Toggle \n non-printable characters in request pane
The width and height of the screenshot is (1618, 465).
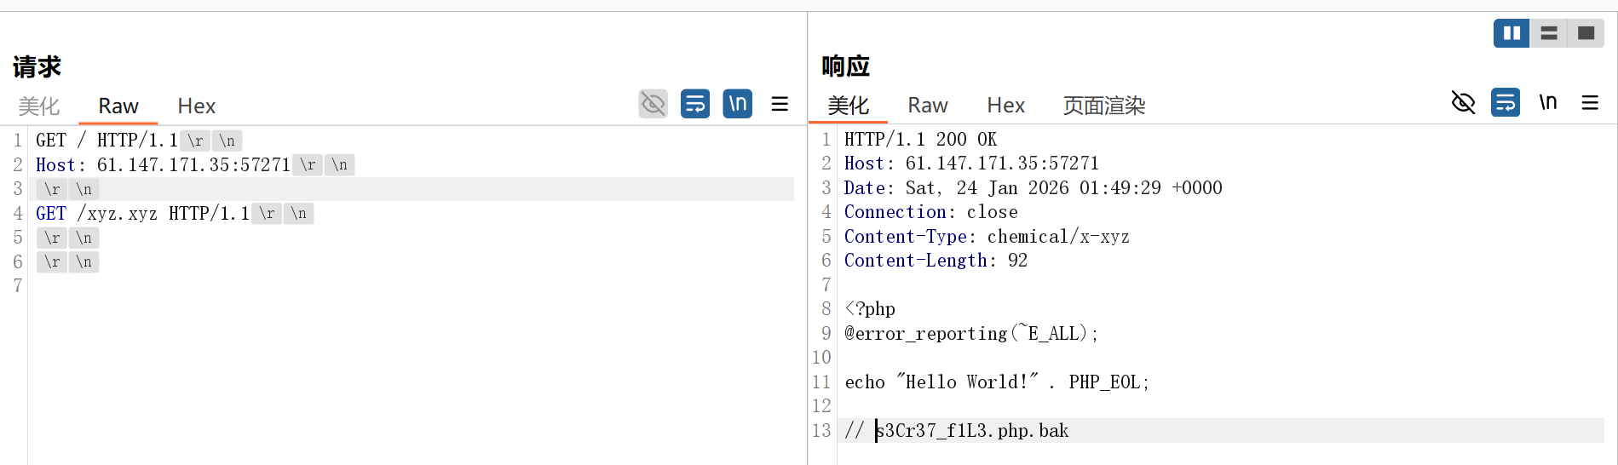pyautogui.click(x=738, y=104)
